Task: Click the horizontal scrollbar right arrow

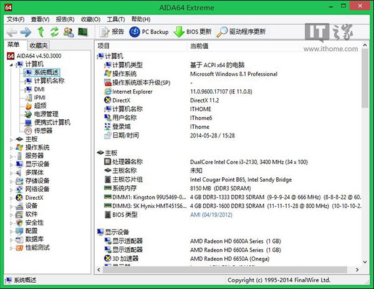Action: (357, 270)
